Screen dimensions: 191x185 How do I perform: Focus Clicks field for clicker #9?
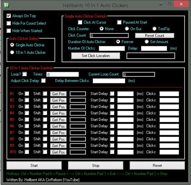(x=169, y=146)
